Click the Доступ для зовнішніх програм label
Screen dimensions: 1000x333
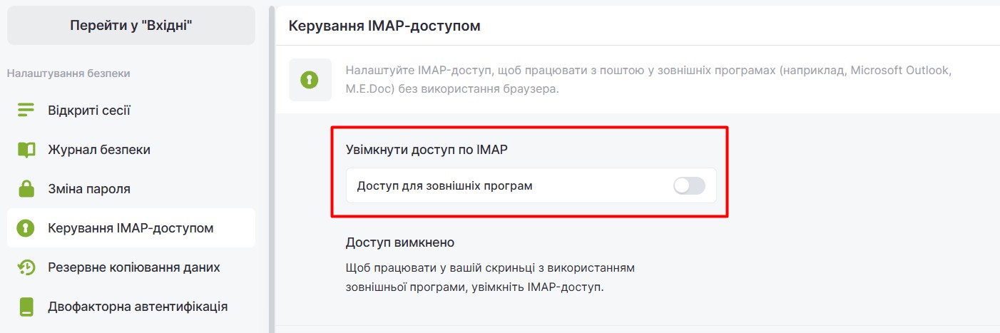click(444, 186)
